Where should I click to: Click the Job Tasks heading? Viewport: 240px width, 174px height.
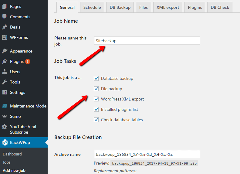point(65,61)
